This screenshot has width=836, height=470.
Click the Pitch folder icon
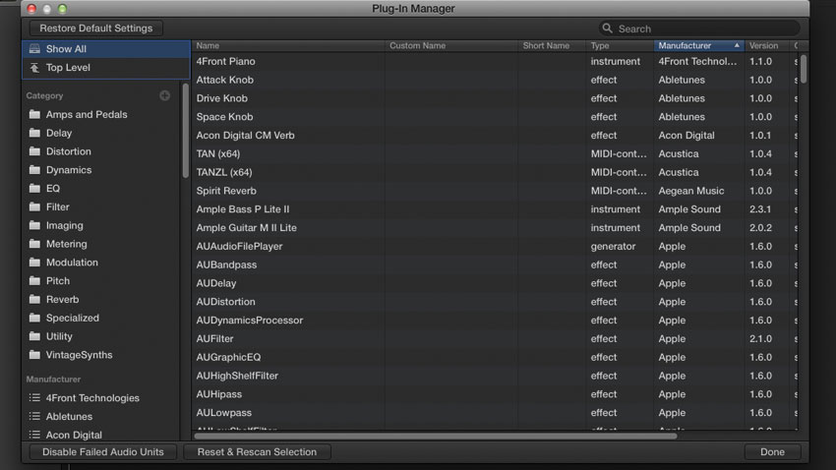tap(34, 281)
